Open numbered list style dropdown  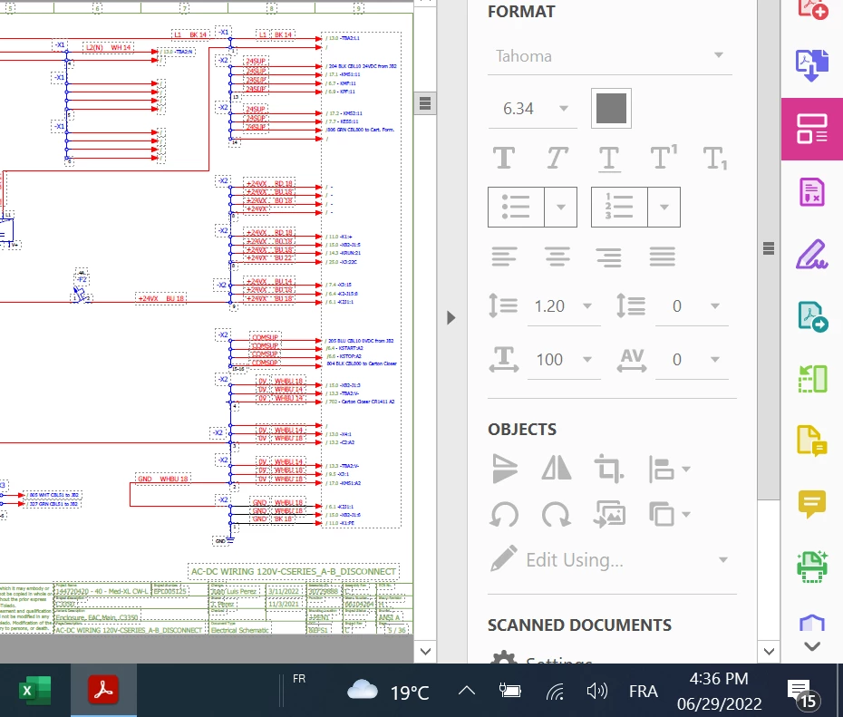click(664, 207)
